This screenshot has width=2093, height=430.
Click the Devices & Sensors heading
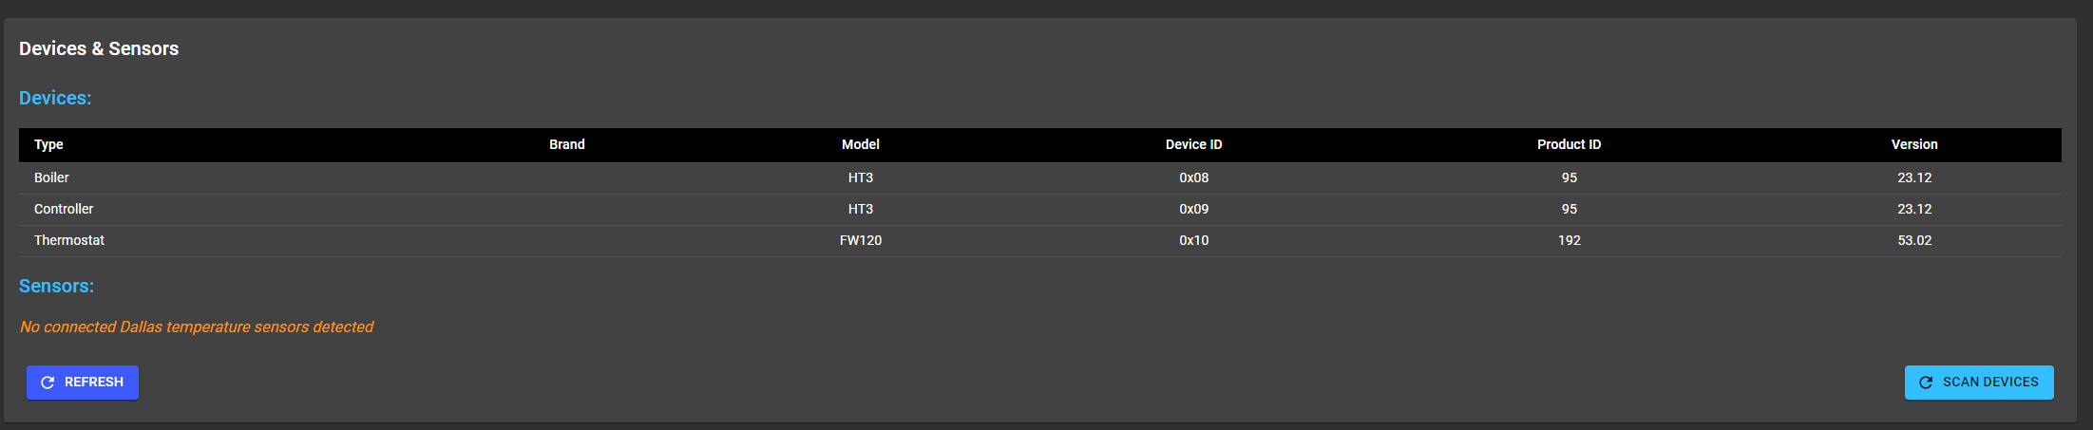click(99, 48)
